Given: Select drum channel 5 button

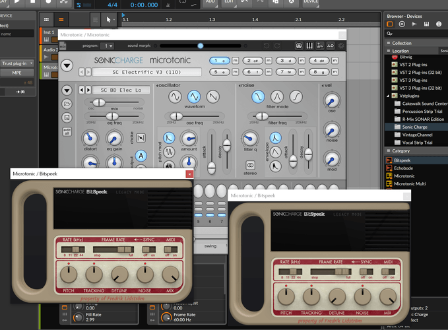Looking at the screenshot, I should click(220, 72).
